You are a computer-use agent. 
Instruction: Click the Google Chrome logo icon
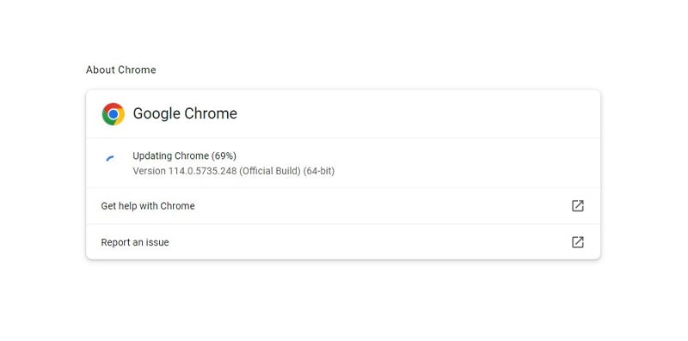coord(114,114)
